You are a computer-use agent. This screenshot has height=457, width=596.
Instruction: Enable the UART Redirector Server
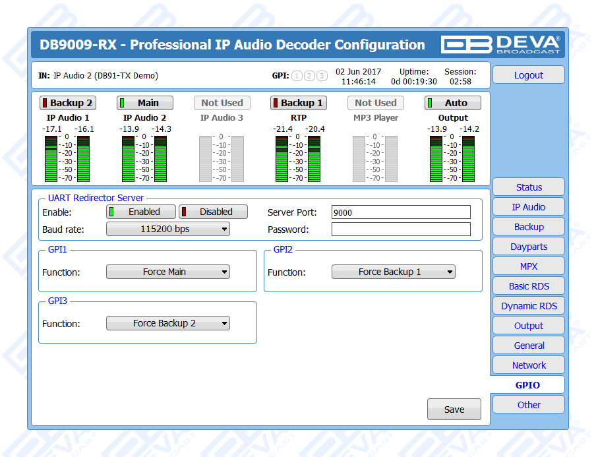point(141,212)
